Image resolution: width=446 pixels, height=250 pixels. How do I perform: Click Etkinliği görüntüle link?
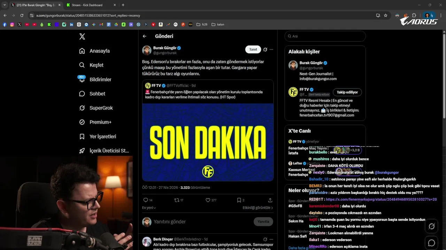tap(258, 208)
